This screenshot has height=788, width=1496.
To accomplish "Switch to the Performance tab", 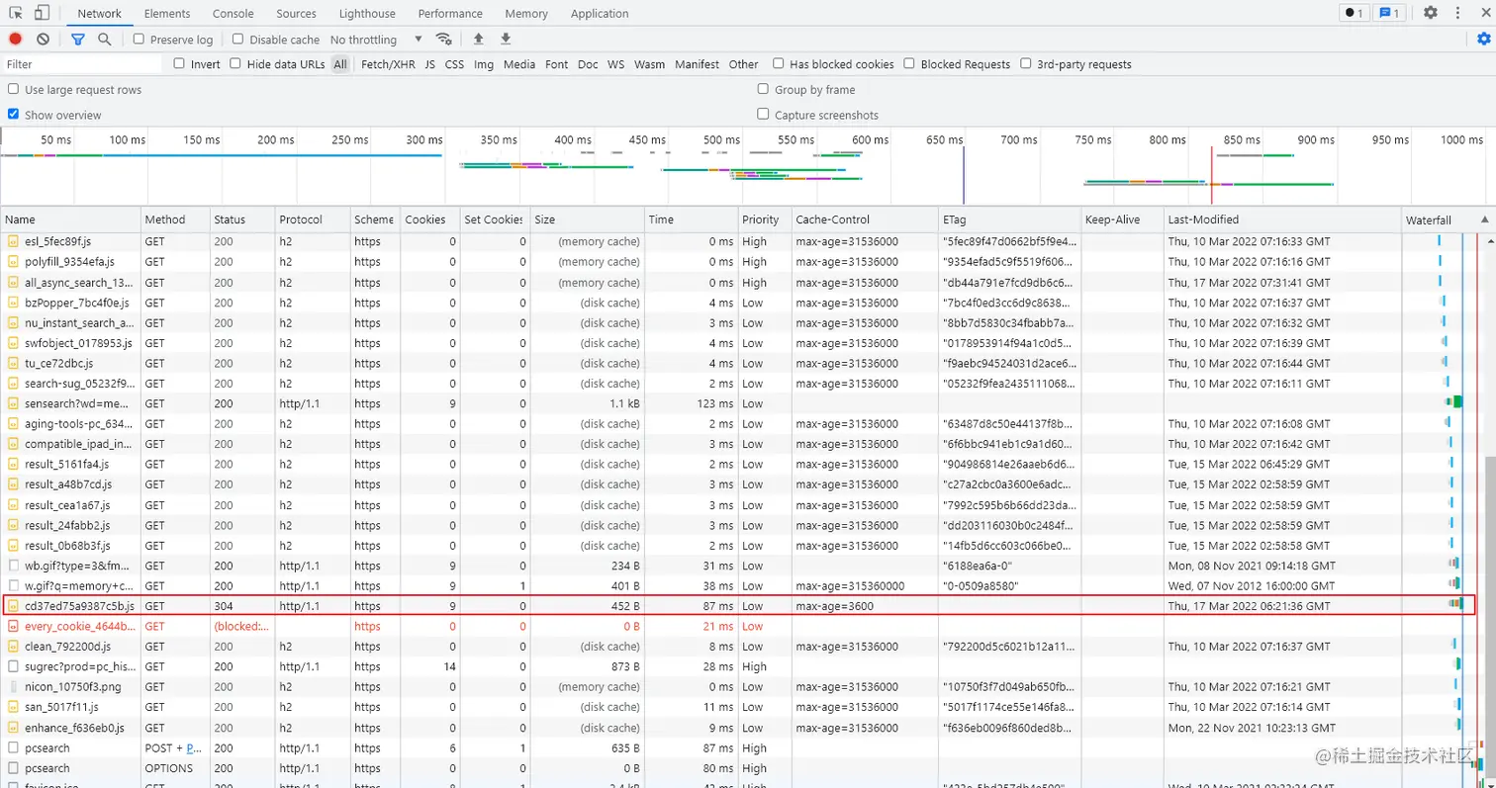I will 450,14.
